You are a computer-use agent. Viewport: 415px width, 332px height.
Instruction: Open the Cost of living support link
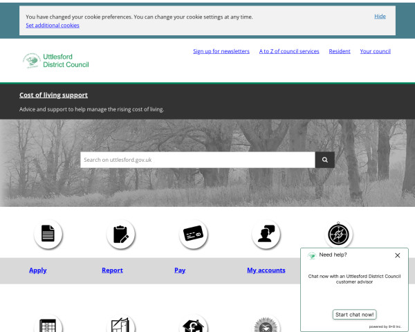coord(53,95)
